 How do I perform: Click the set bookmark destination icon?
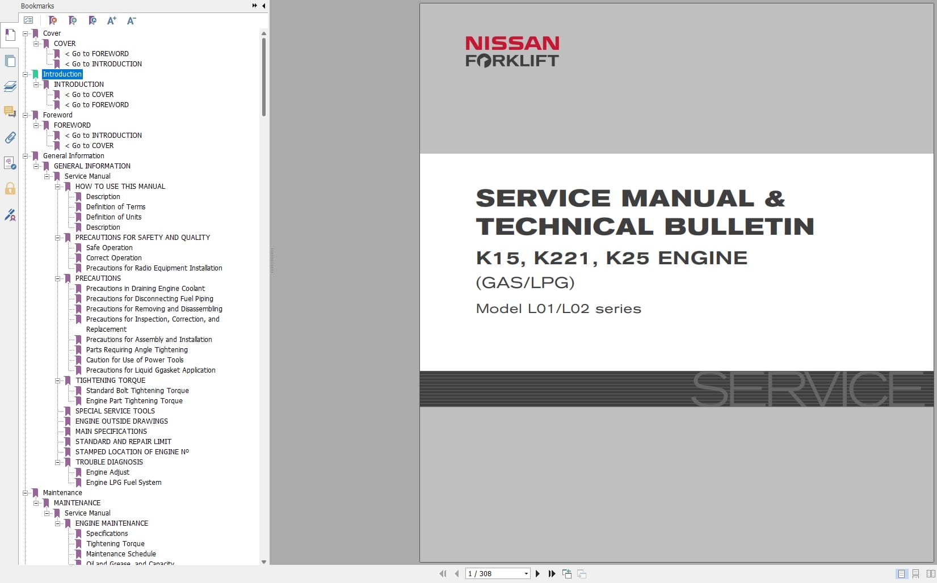pyautogui.click(x=93, y=20)
